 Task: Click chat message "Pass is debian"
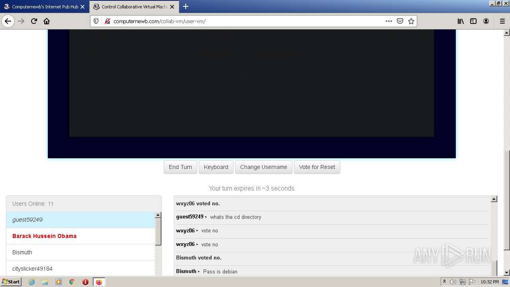220,271
